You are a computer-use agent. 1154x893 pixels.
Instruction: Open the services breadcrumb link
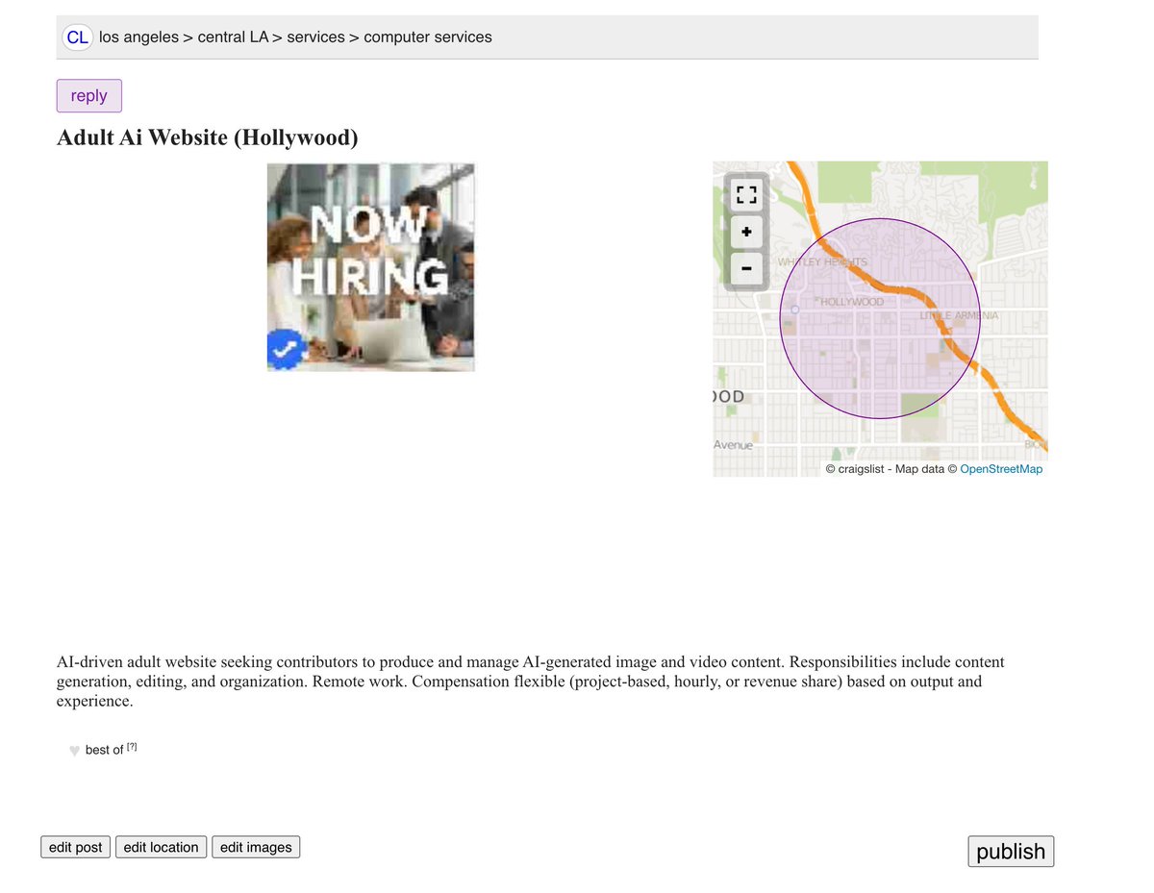[315, 37]
